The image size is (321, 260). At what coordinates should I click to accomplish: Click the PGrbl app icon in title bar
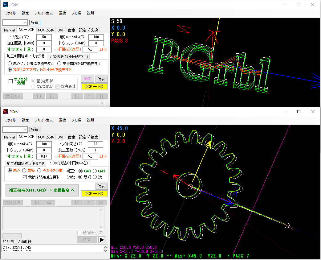pyautogui.click(x=6, y=112)
